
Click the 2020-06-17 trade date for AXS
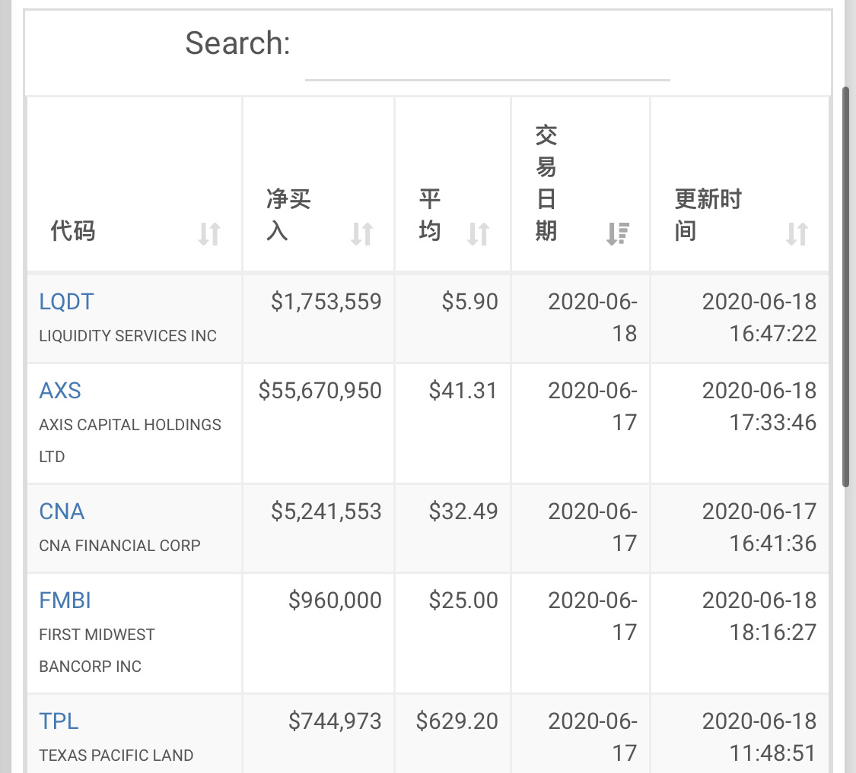[x=593, y=407]
